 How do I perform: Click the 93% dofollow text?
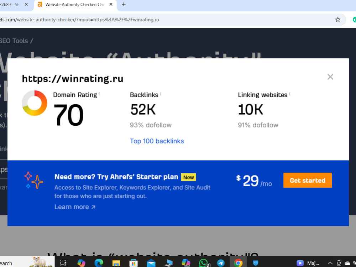[x=151, y=125]
